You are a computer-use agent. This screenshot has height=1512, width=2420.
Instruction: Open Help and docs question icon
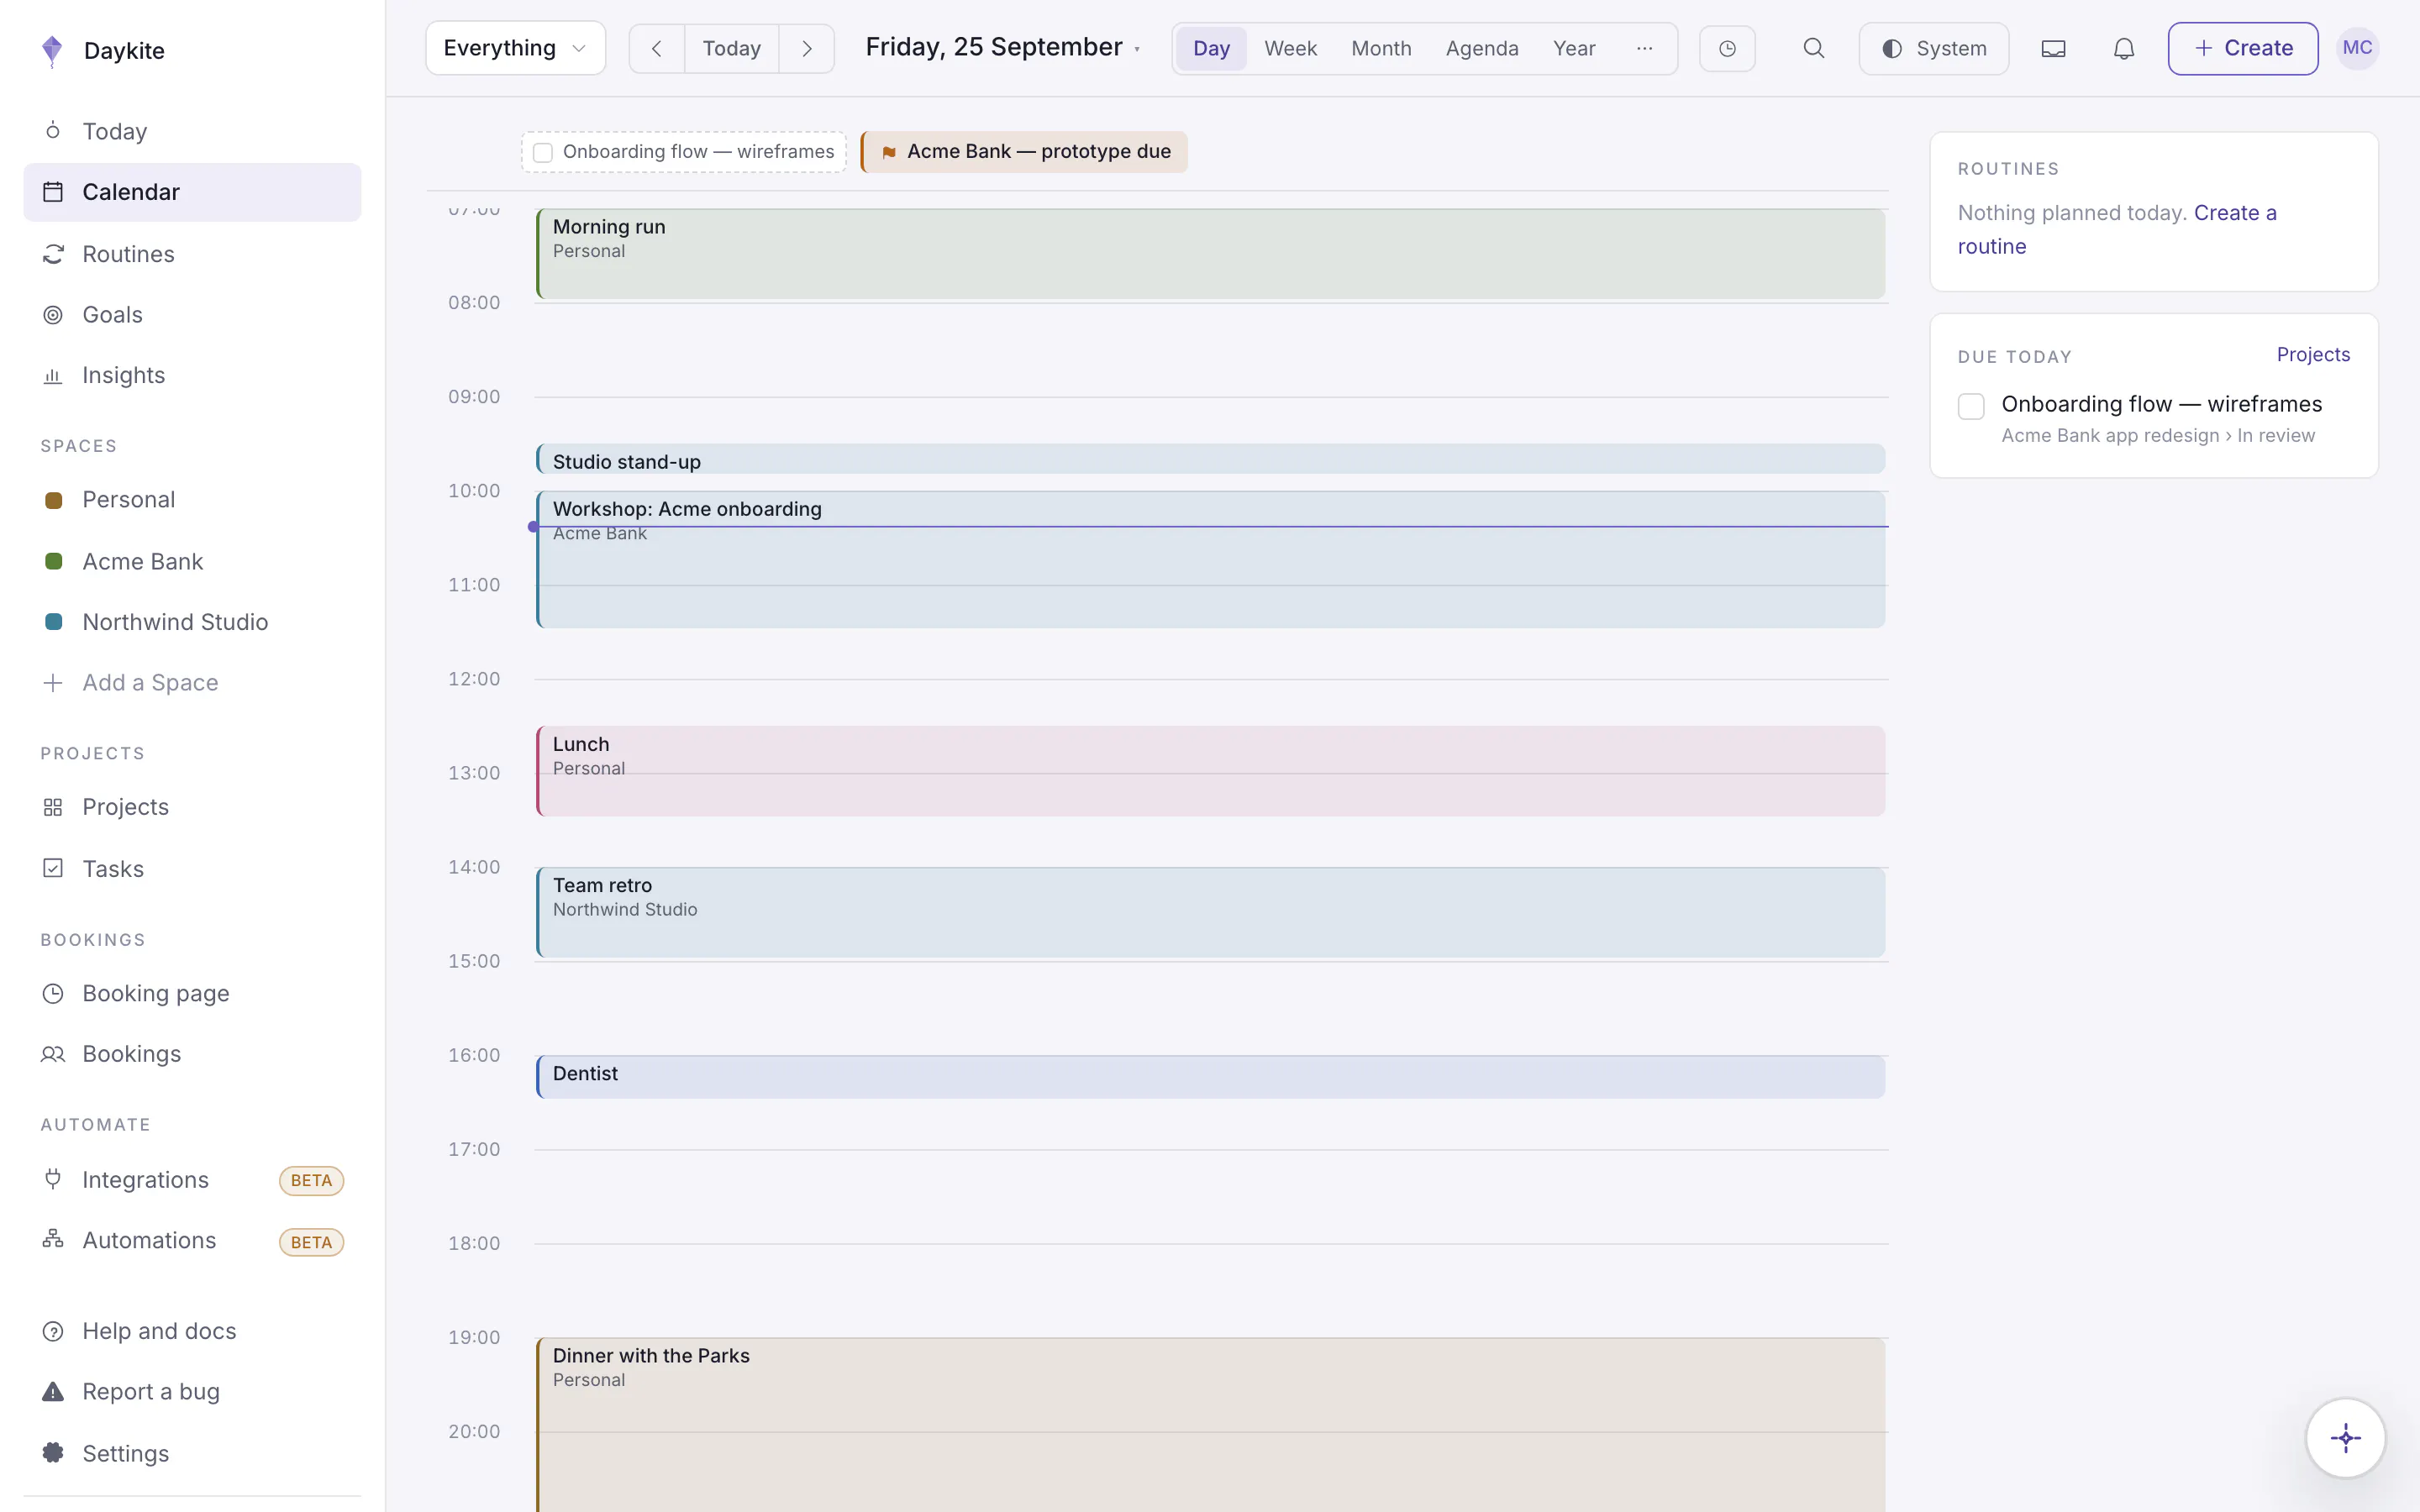tap(53, 1331)
